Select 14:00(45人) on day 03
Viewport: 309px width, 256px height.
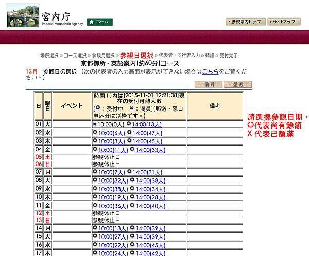tap(147, 141)
